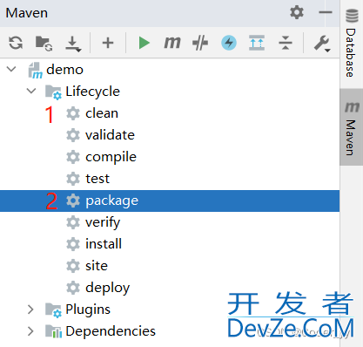Click green Run Maven Build icon

point(144,43)
